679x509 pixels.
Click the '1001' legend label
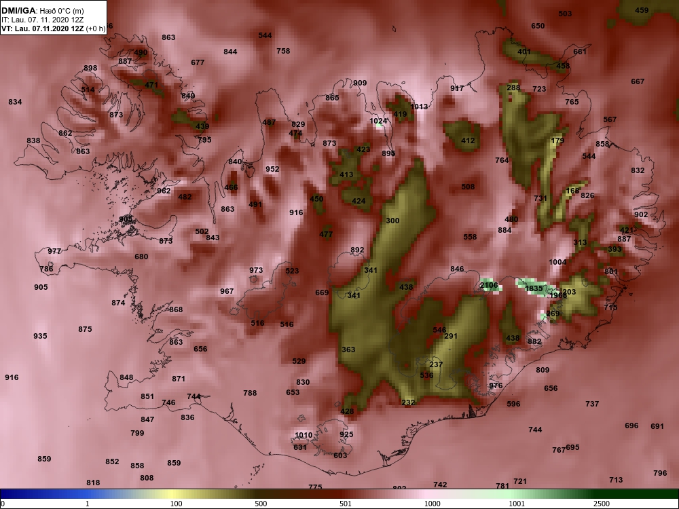(x=517, y=504)
